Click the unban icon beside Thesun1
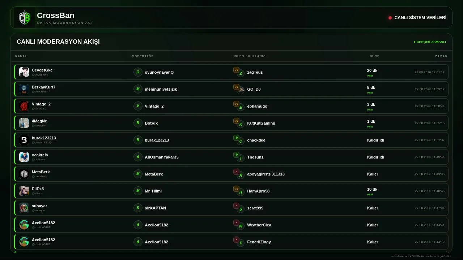This screenshot has width=463, height=260. click(236, 155)
